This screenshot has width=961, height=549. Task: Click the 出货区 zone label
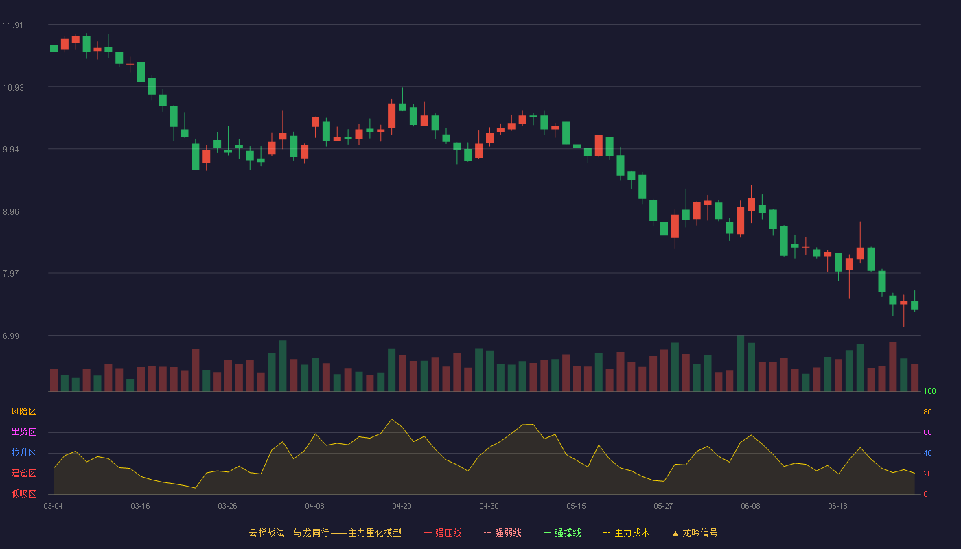[23, 432]
